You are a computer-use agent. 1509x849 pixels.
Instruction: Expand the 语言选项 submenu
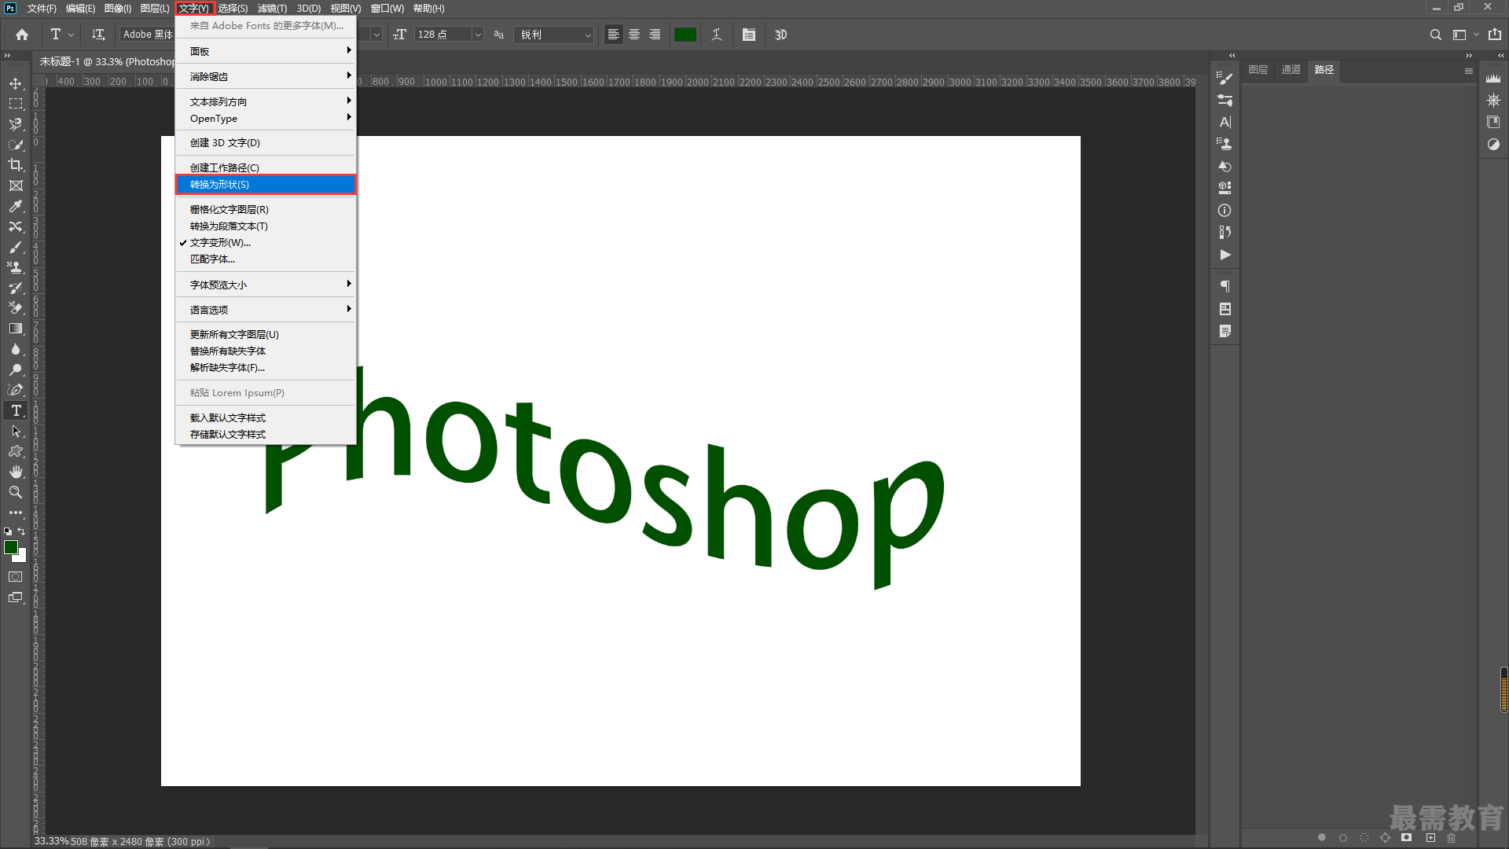coord(266,310)
